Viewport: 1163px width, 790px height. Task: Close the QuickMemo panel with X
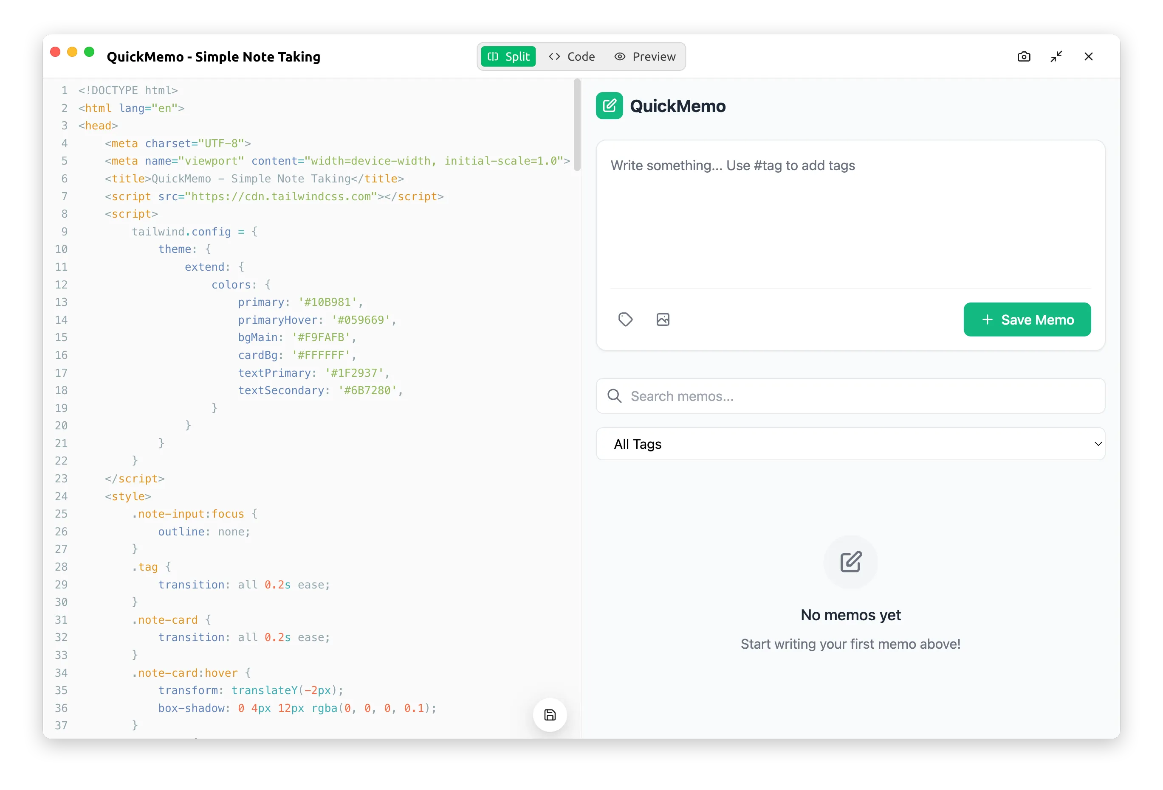[x=1088, y=56]
